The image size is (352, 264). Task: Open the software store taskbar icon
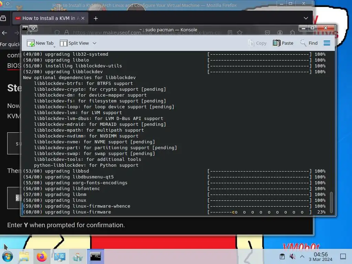tap(78, 256)
